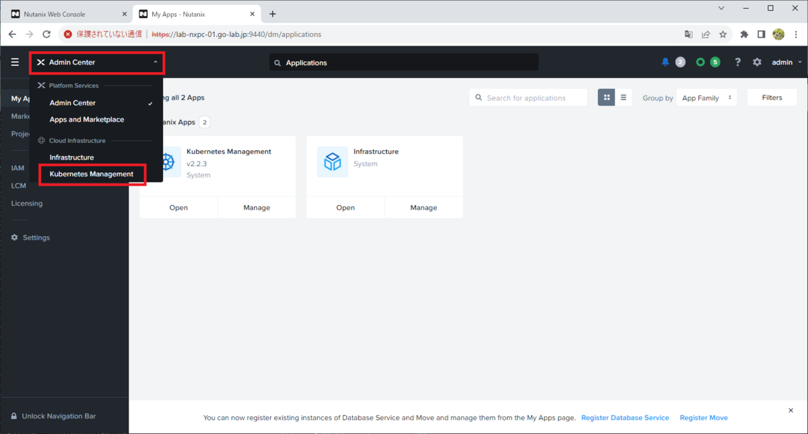Click Manage on Kubernetes Management card

[257, 207]
